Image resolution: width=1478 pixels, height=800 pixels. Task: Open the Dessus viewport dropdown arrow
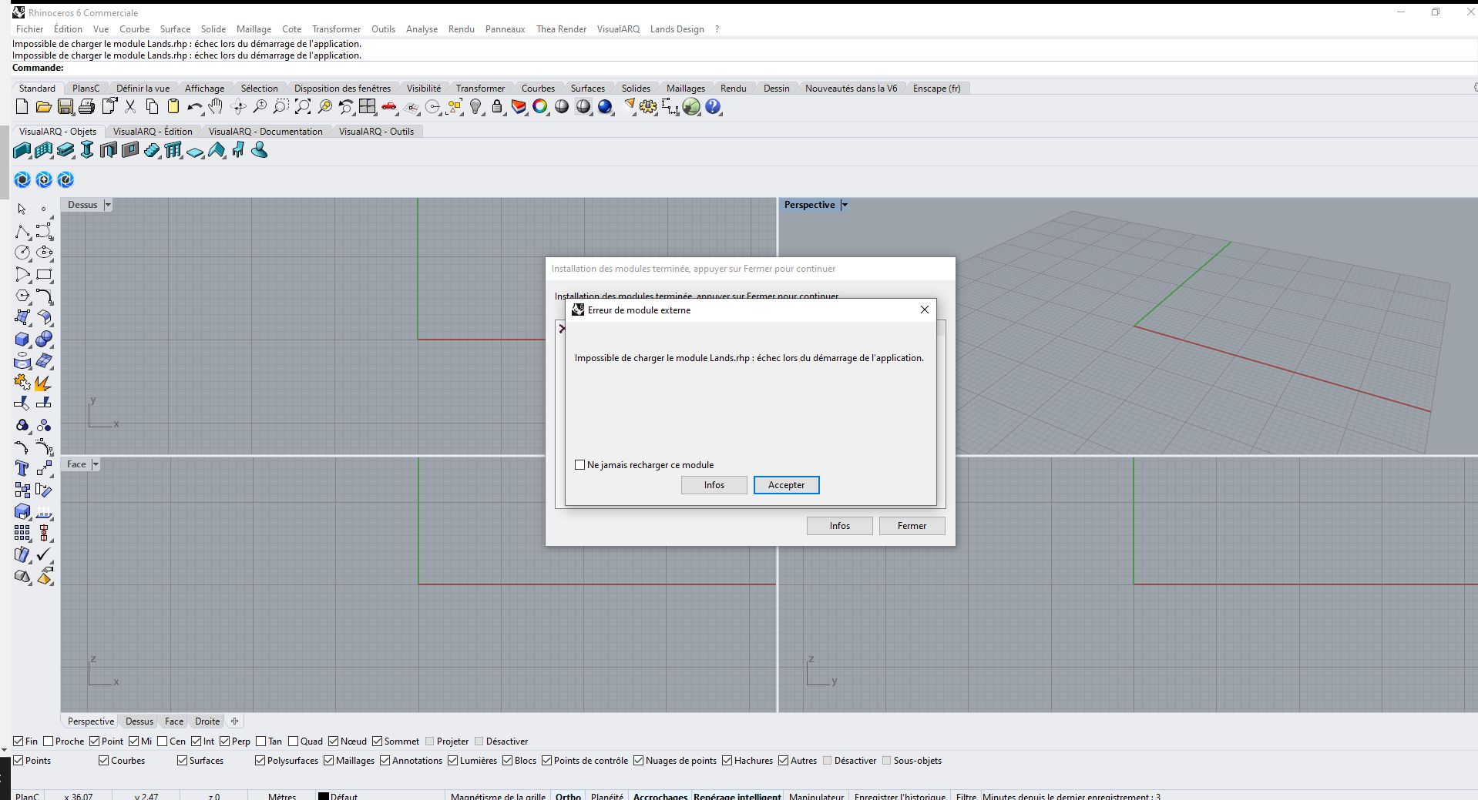[108, 205]
